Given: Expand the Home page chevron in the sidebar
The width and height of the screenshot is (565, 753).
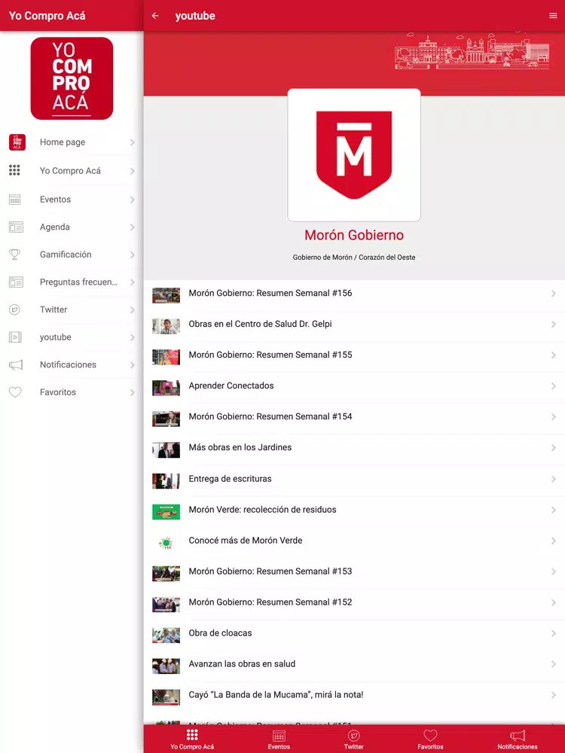Looking at the screenshot, I should pos(132,142).
